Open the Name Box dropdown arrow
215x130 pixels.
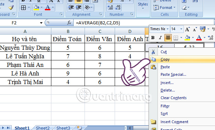41,23
